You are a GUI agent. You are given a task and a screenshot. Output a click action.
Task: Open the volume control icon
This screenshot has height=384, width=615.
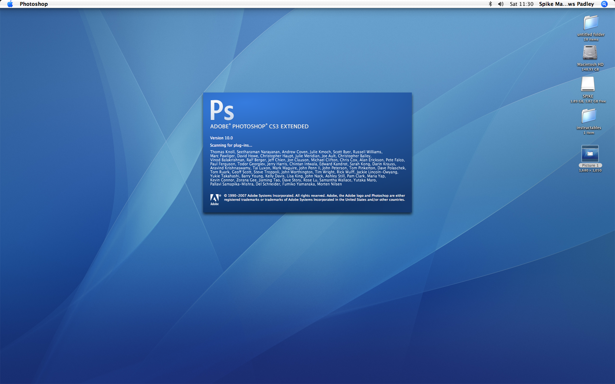pos(501,4)
